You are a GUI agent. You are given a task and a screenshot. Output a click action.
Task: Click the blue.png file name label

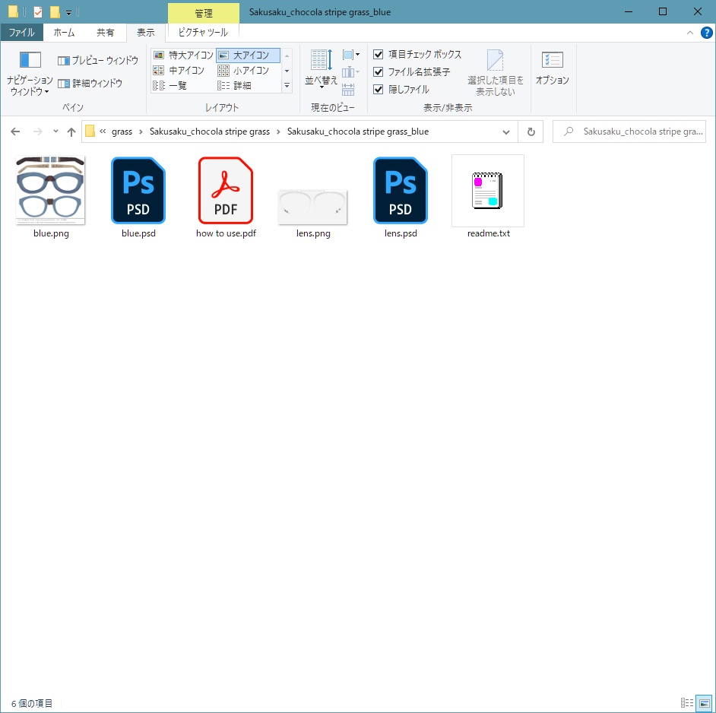pos(51,233)
